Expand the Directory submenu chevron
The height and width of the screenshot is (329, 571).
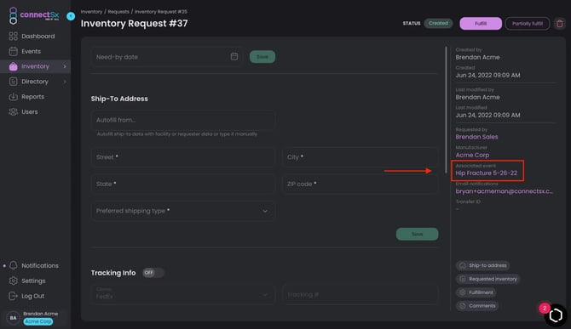click(x=65, y=82)
